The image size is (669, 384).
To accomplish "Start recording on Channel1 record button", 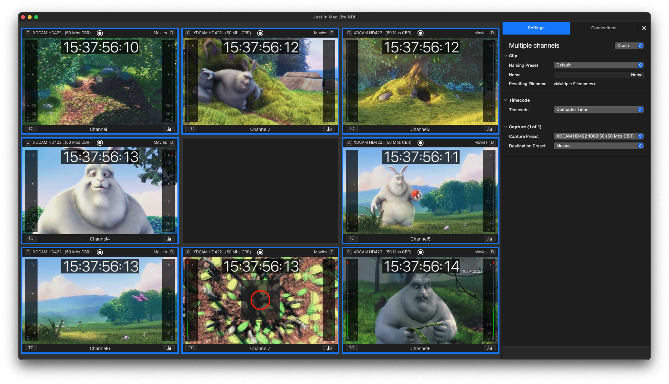I will pos(100,33).
